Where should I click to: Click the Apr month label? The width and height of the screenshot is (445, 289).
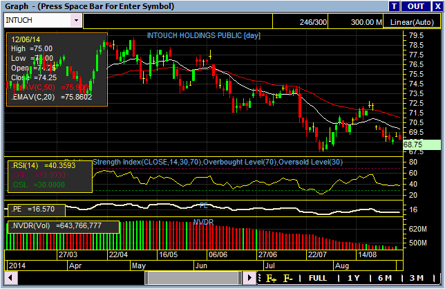(x=75, y=266)
